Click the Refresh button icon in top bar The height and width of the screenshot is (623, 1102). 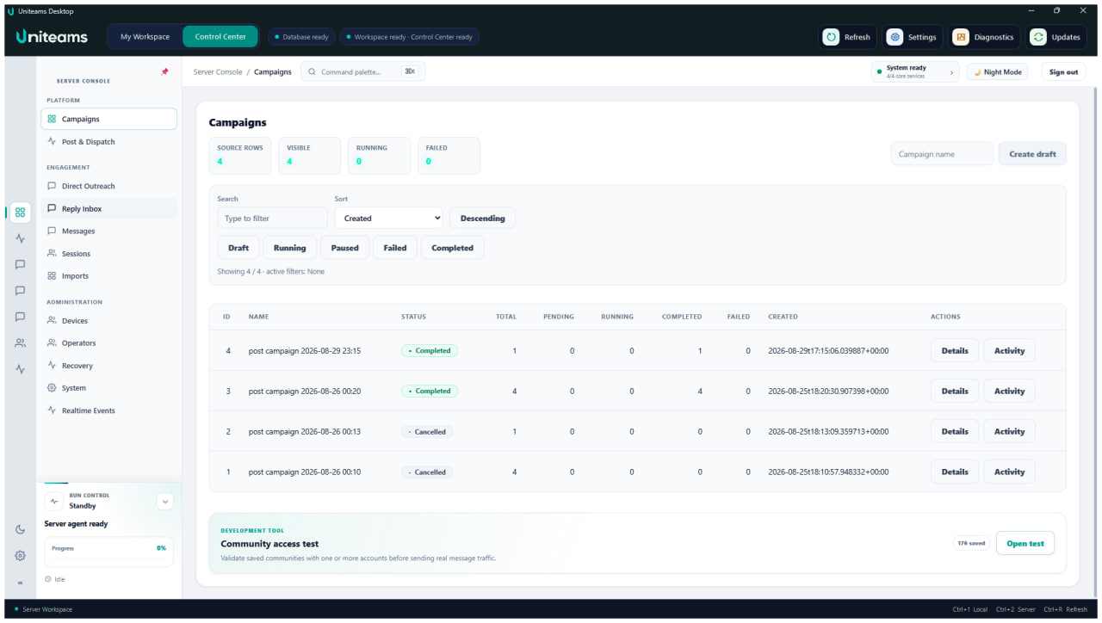831,37
